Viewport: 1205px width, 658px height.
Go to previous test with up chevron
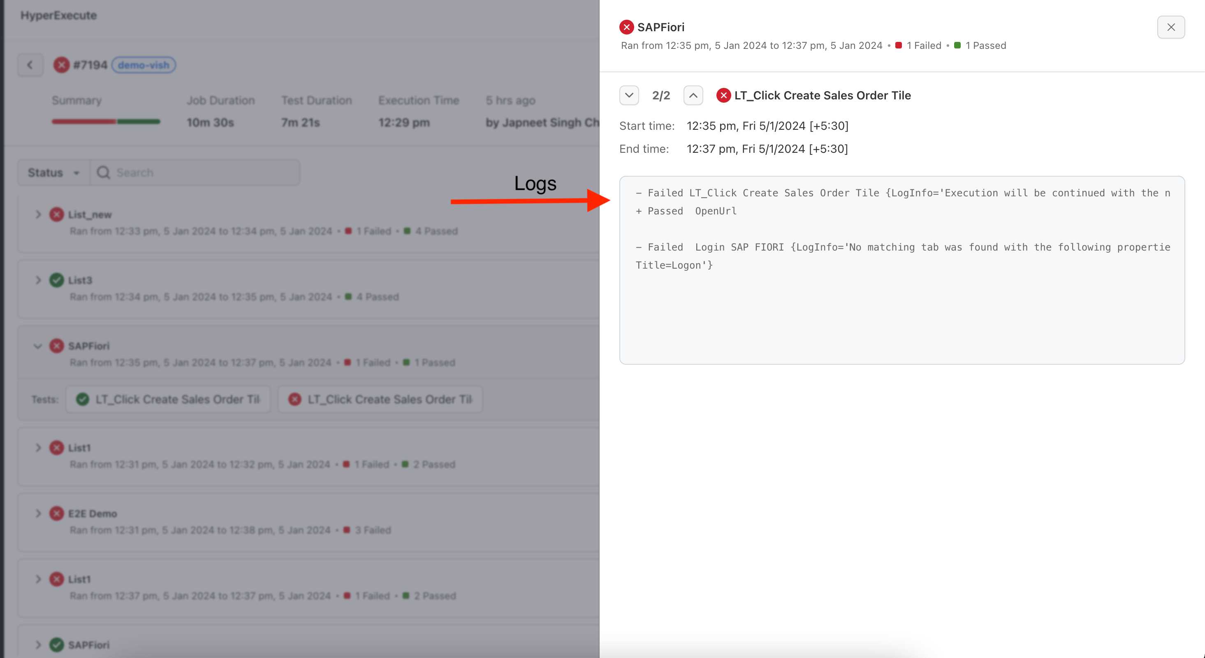[693, 95]
